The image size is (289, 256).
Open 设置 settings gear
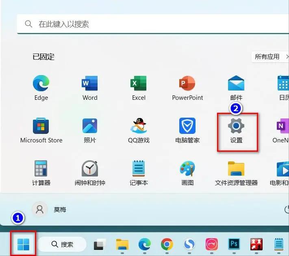tap(236, 130)
